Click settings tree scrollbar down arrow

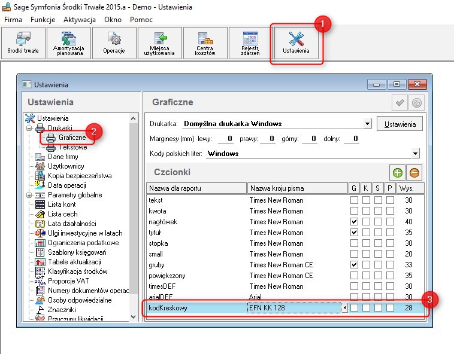(x=133, y=317)
